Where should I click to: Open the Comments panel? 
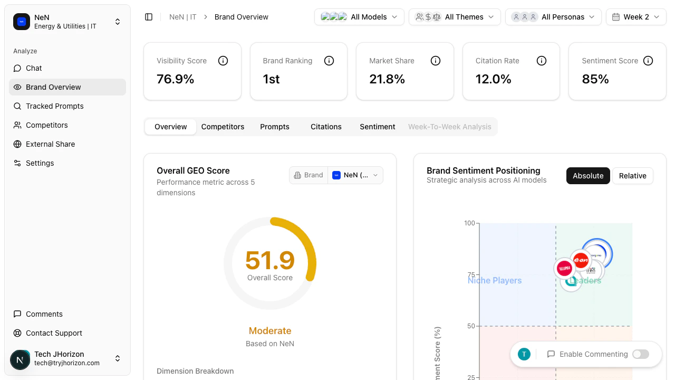tap(44, 314)
